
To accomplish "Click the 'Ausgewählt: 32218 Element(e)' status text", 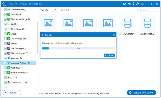I will tap(90, 93).
